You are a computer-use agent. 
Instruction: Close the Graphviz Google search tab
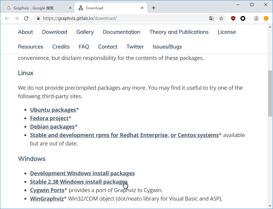click(x=70, y=8)
